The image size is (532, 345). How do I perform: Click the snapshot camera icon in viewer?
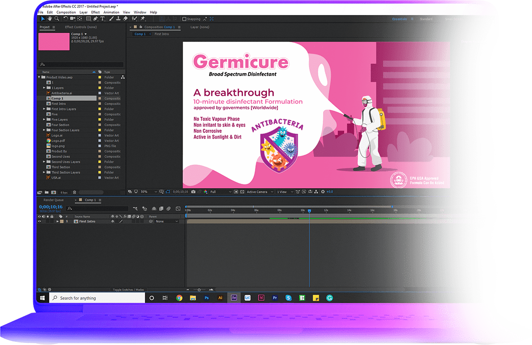193,192
